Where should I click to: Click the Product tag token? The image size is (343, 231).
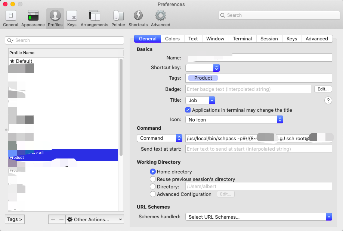point(203,78)
